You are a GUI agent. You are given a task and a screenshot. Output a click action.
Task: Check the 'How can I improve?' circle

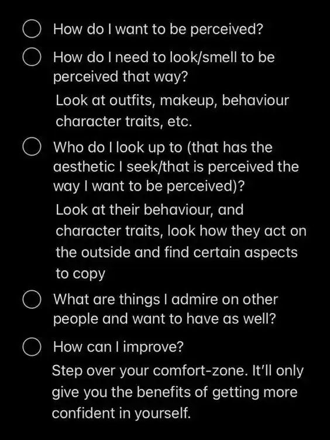[x=32, y=346]
